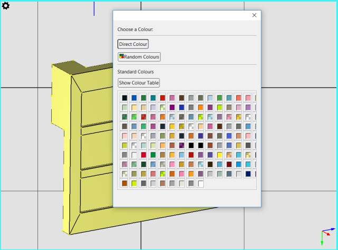Click the XYZ axis orientation indicator

327,236
